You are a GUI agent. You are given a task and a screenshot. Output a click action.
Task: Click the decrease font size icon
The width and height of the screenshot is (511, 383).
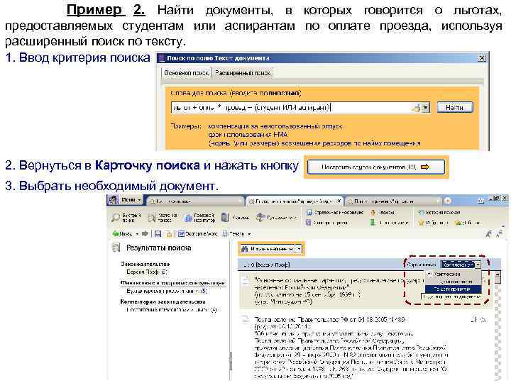500,233
